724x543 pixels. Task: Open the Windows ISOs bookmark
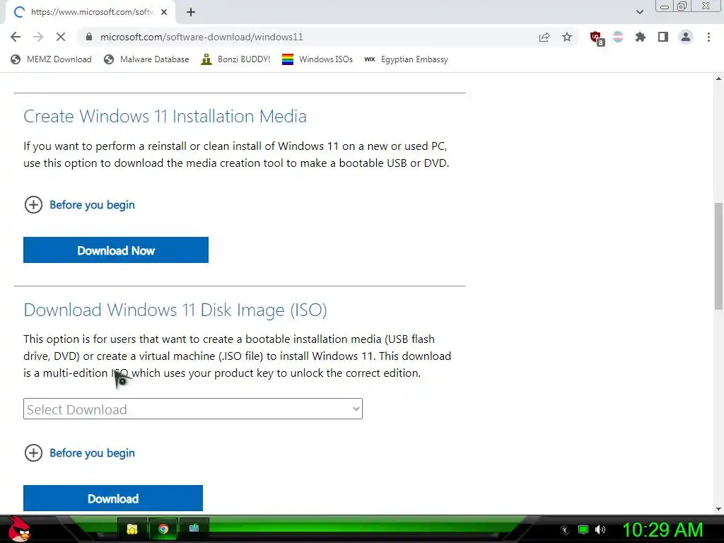(317, 59)
